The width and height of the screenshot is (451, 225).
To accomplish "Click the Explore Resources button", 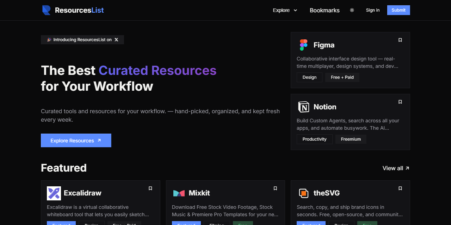I will (x=76, y=140).
